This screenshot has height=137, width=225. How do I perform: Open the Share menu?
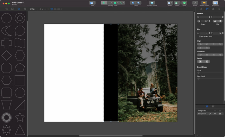point(177,3)
